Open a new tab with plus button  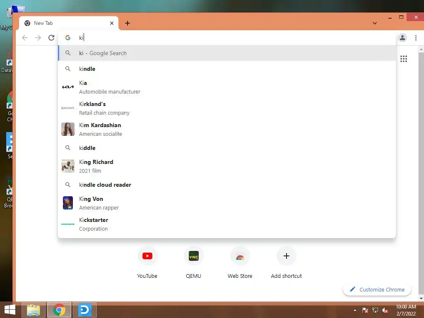(128, 23)
